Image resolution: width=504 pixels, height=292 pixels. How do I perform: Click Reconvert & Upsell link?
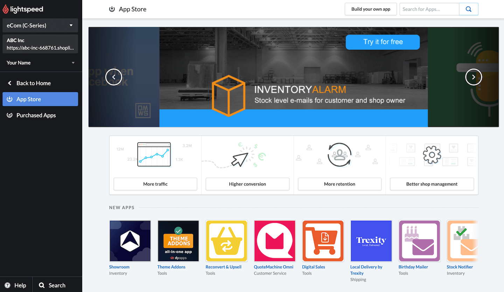[224, 267]
